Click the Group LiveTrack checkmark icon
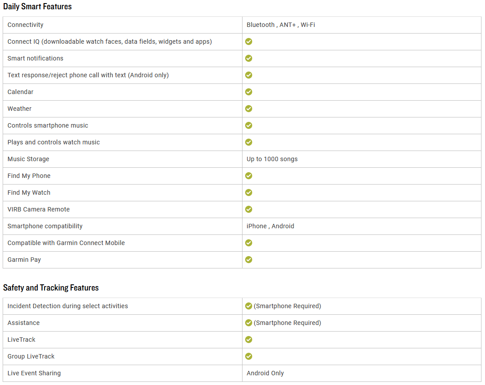 [249, 356]
